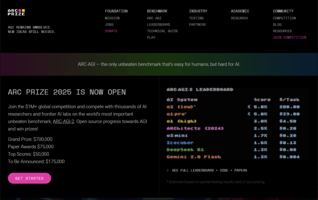Go to the Leaderboard nav link

click(x=159, y=24)
